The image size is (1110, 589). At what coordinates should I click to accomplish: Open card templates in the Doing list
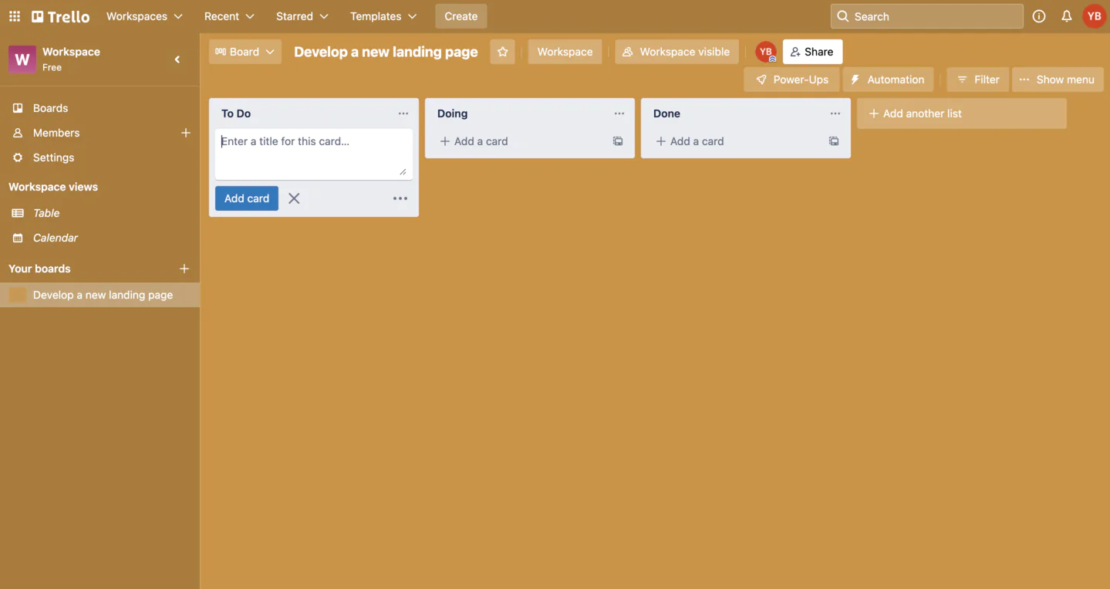tap(616, 140)
